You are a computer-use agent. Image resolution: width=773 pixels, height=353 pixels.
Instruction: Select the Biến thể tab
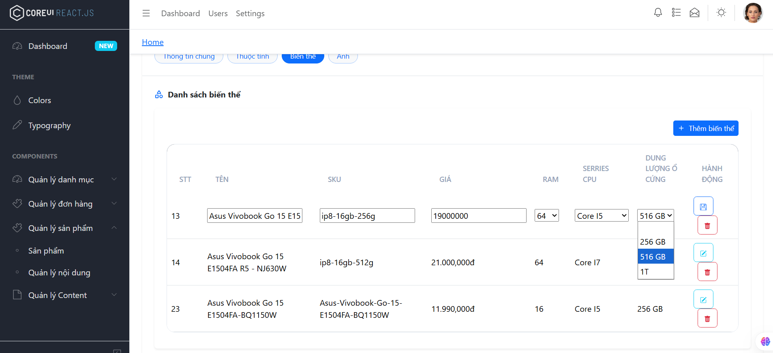pyautogui.click(x=303, y=57)
